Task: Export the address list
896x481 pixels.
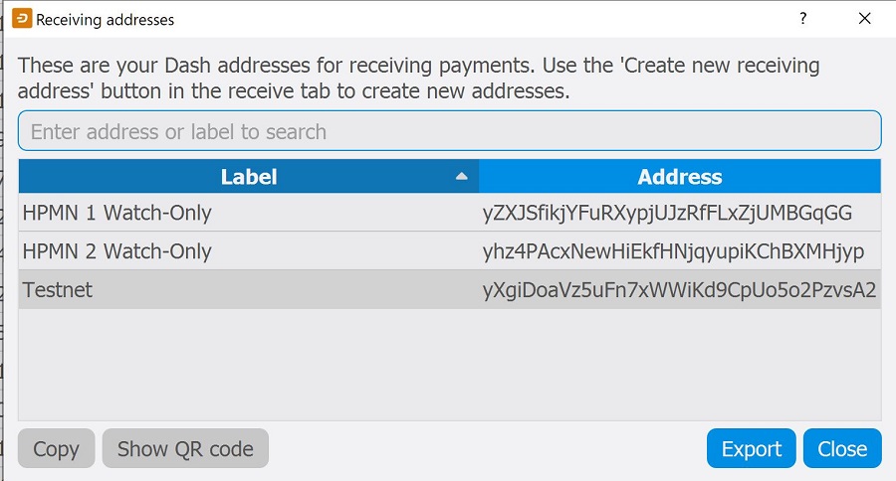Action: [751, 448]
